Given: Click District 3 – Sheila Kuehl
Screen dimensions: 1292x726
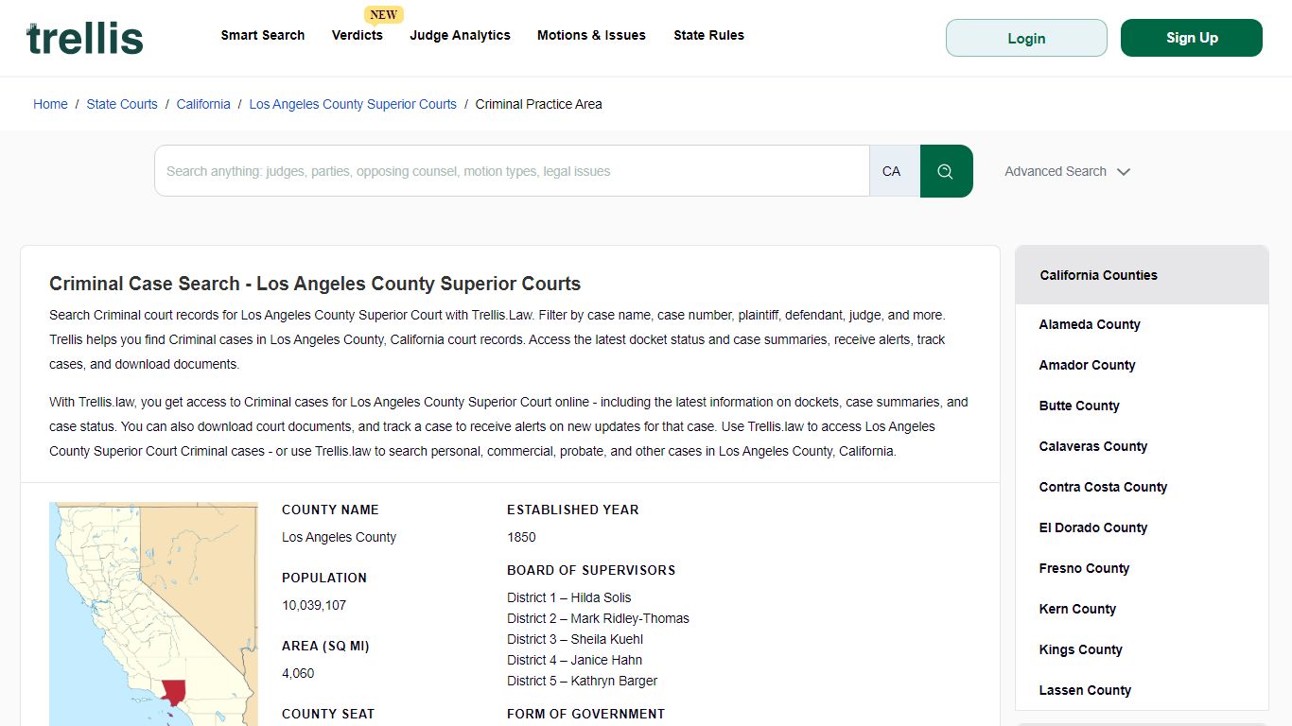Looking at the screenshot, I should pyautogui.click(x=575, y=639).
